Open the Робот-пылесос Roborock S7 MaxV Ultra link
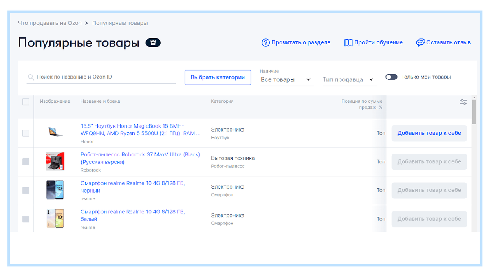The width and height of the screenshot is (489, 275). tap(140, 158)
